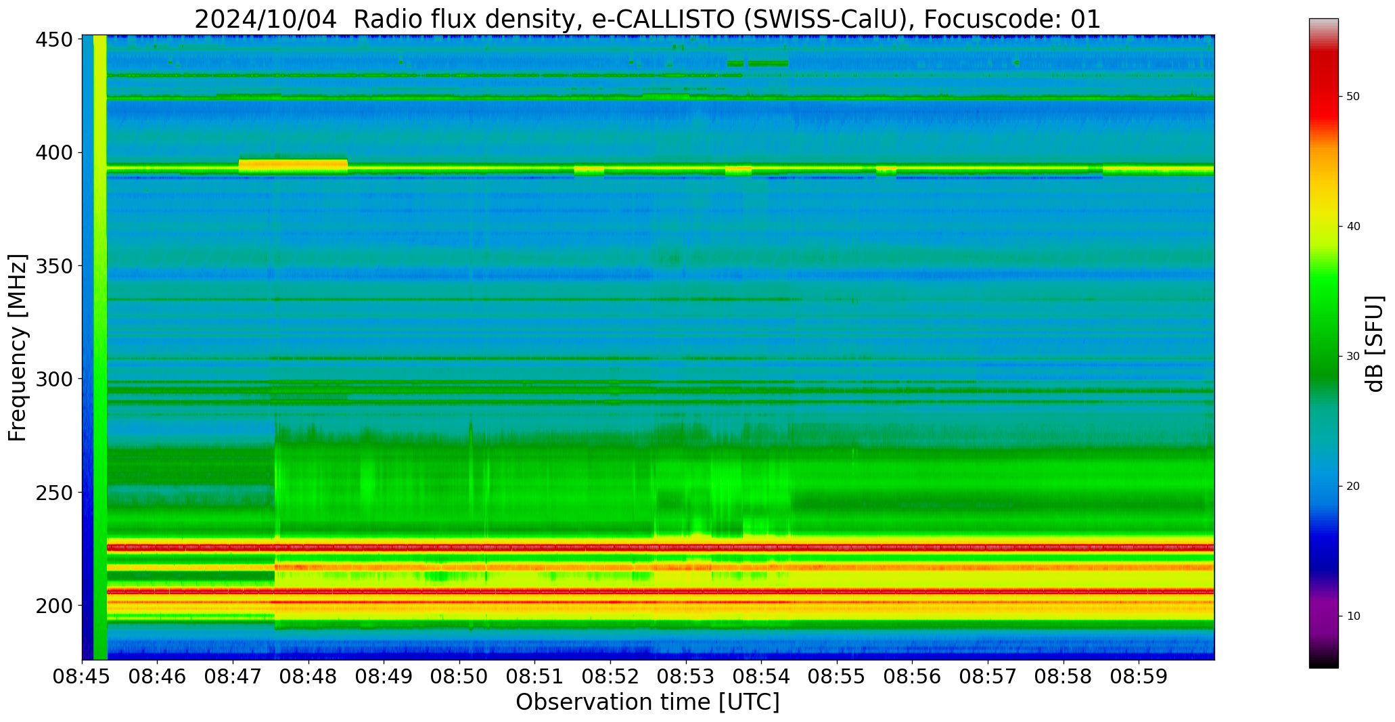The height and width of the screenshot is (722, 1395).
Task: Click the colorbar tick label 30
Action: tap(1353, 357)
